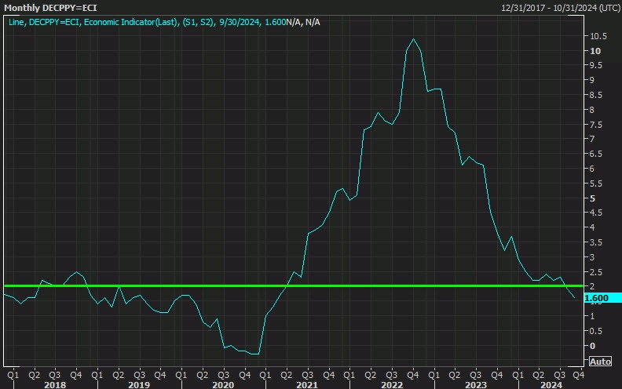Click the 2019 year label on time axis
Viewport: 622px width, 389px height.
point(139,384)
